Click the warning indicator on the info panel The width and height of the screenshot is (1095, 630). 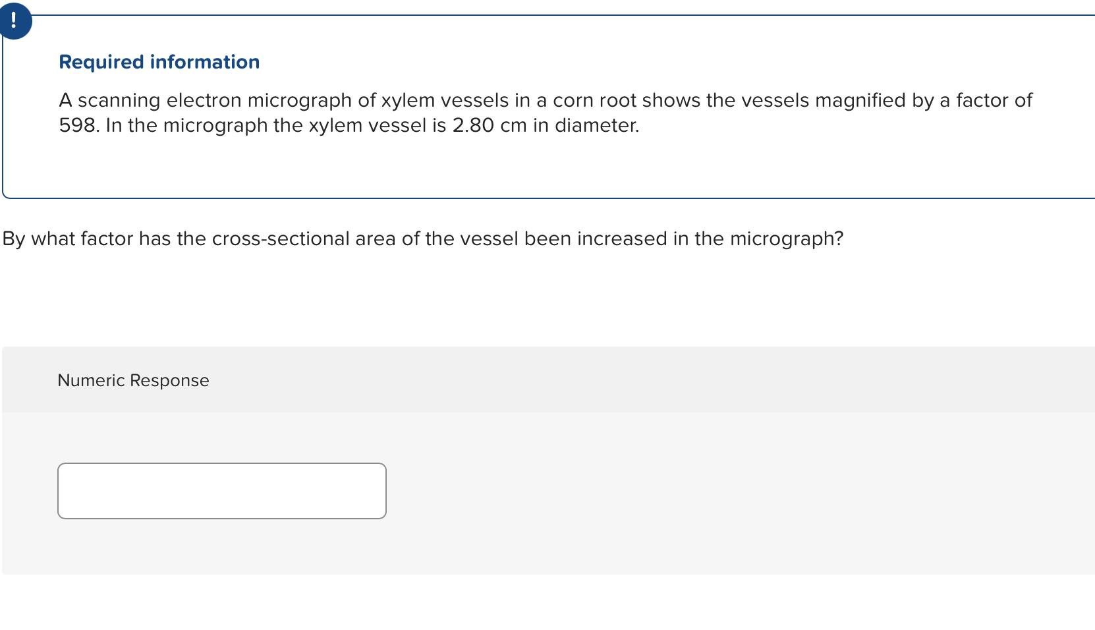click(15, 20)
